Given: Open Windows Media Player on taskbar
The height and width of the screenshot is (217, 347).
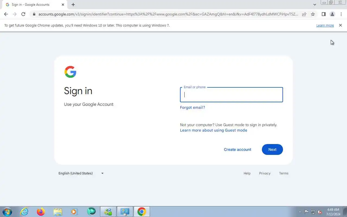Looking at the screenshot, I should click(x=74, y=212).
